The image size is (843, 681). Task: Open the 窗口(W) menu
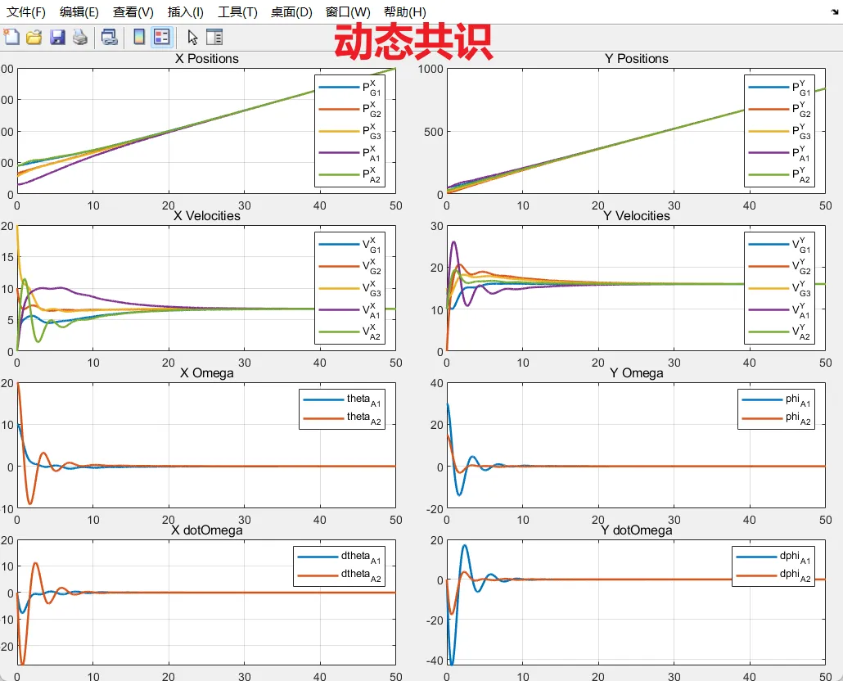[x=348, y=11]
